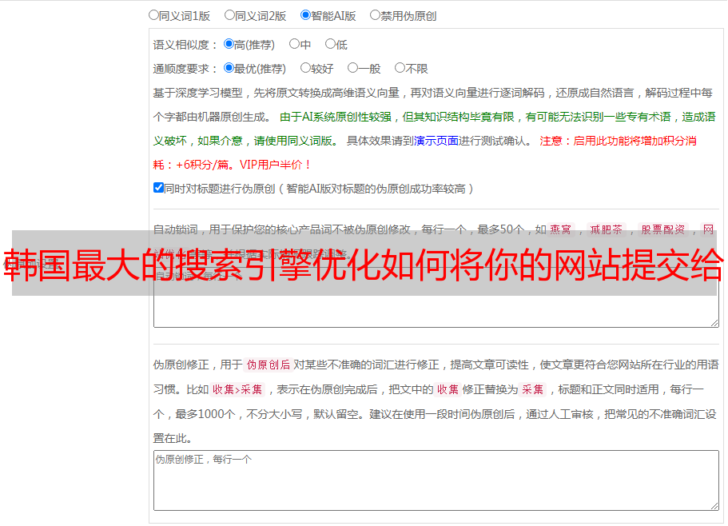The width and height of the screenshot is (728, 526).
Task: Click resize handle of 伪原创修正 textarea
Action: [714, 506]
